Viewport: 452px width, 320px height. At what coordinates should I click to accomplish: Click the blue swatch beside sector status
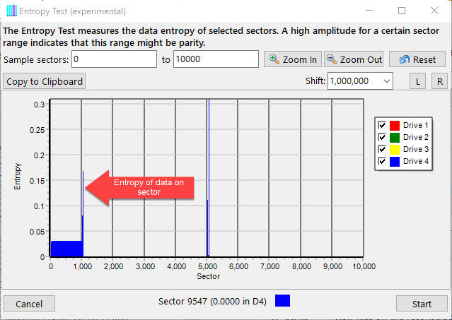[x=282, y=301]
